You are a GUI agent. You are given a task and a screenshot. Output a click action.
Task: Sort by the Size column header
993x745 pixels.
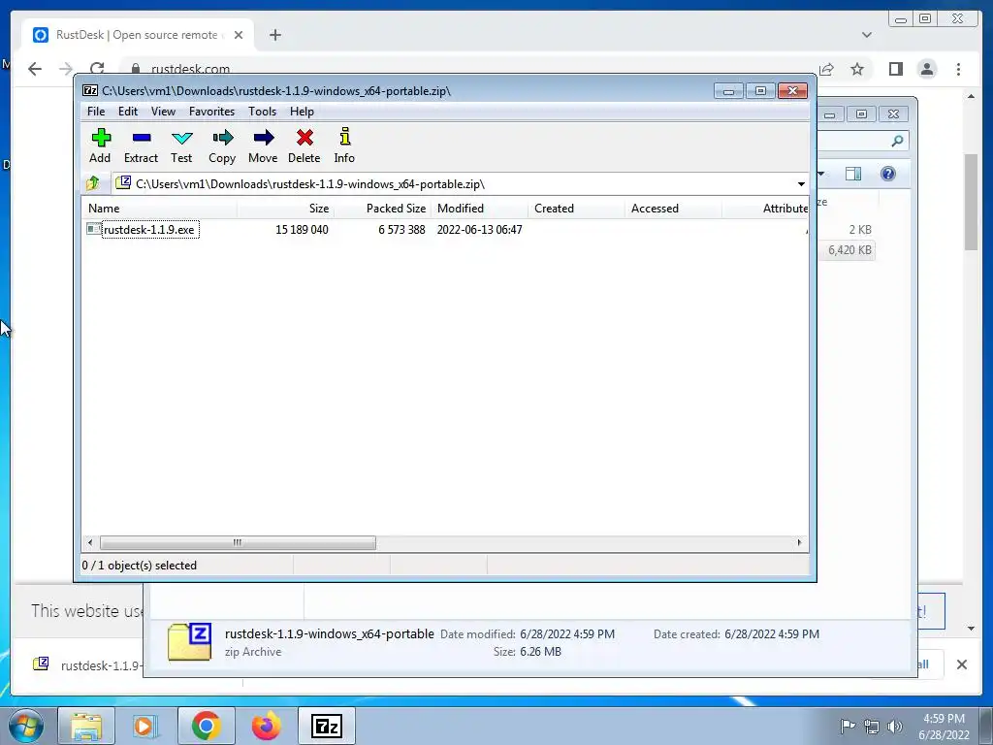point(286,209)
